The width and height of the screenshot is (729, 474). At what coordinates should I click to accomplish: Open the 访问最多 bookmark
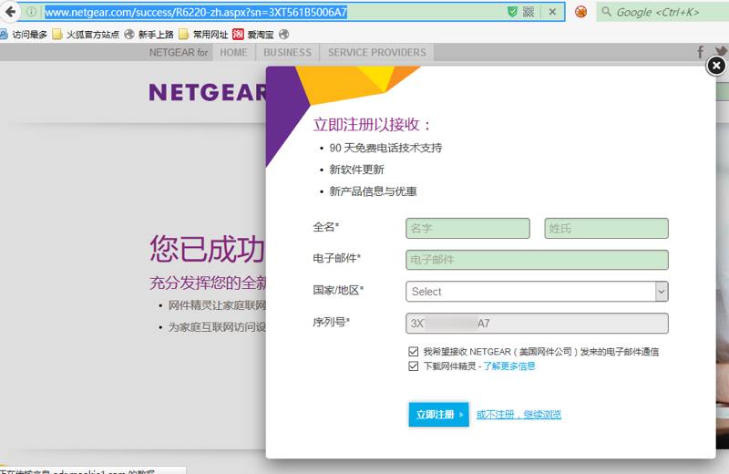tap(24, 35)
